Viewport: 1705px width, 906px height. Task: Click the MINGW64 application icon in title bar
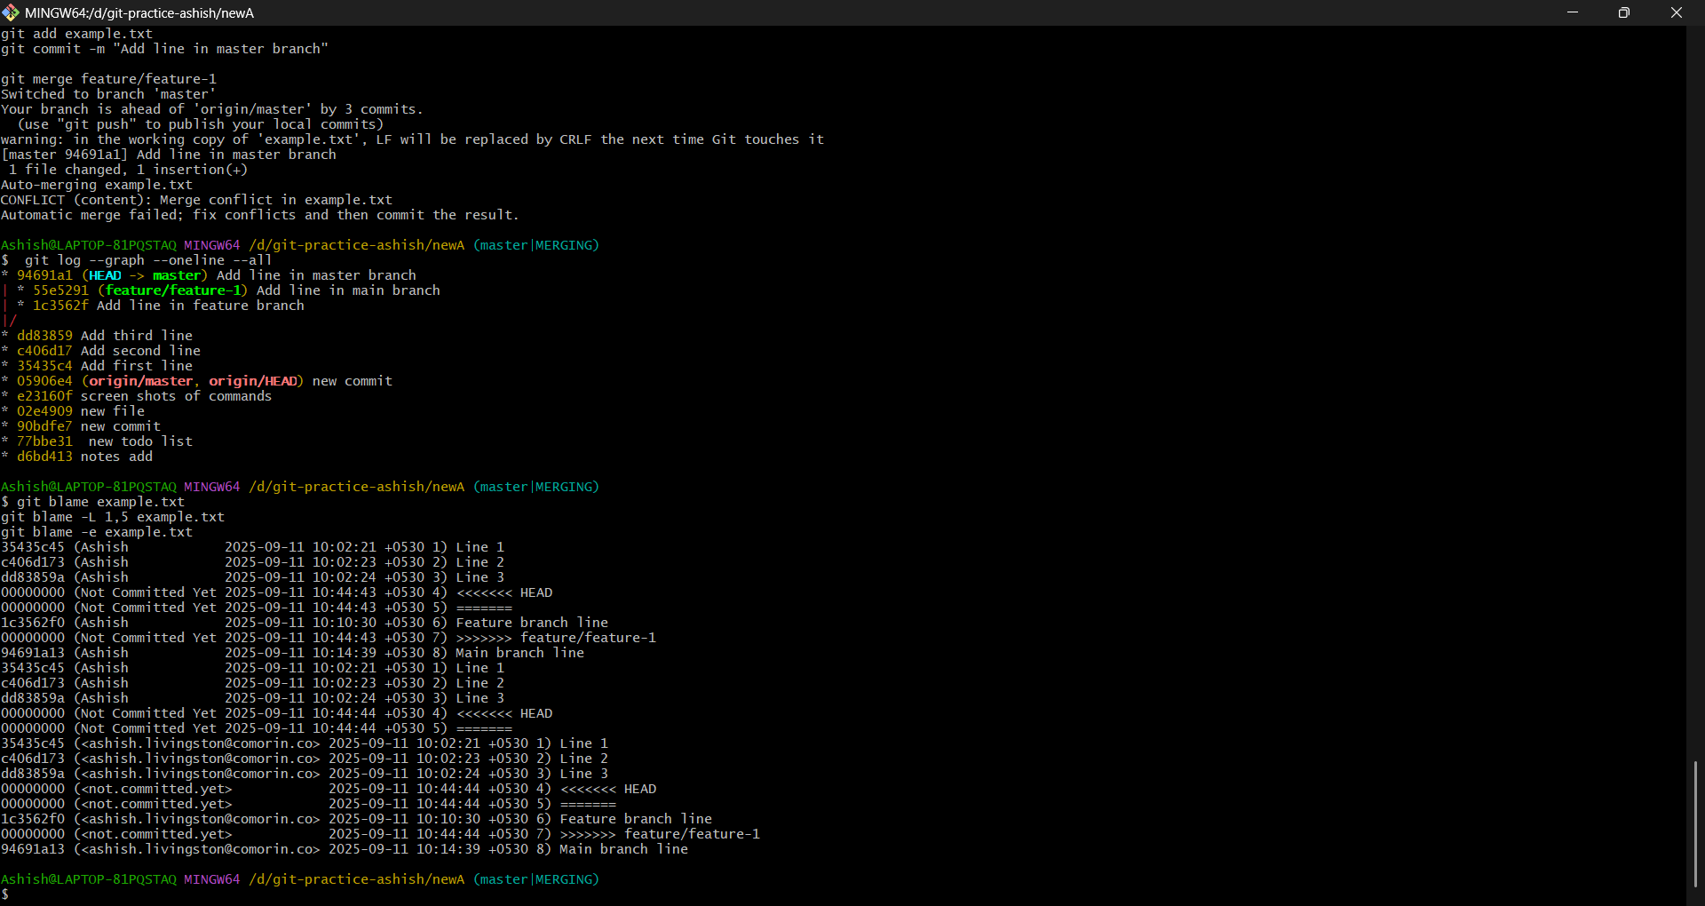pyautogui.click(x=12, y=12)
